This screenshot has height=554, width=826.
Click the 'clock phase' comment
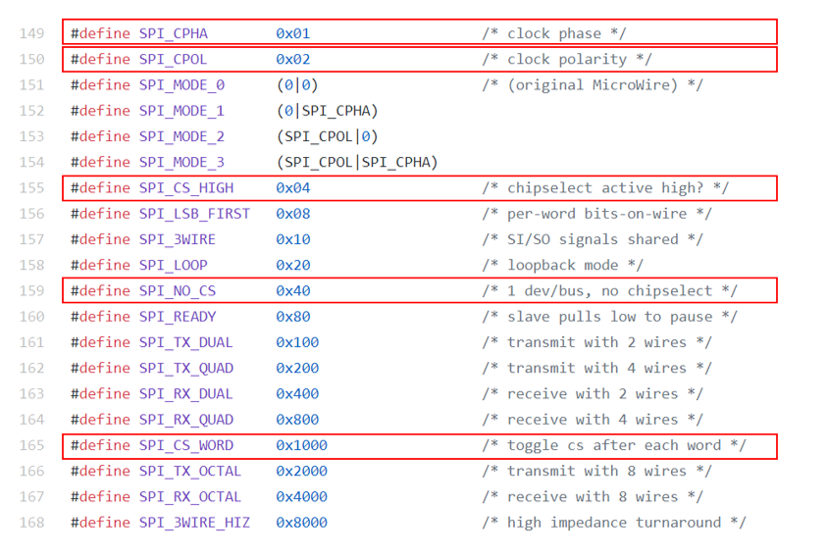[553, 33]
